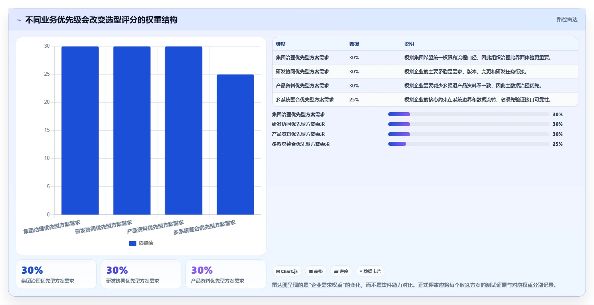The height and width of the screenshot is (305, 594).
Task: Click x-axis label 集团治理优先型方案需求
Action: (52, 227)
